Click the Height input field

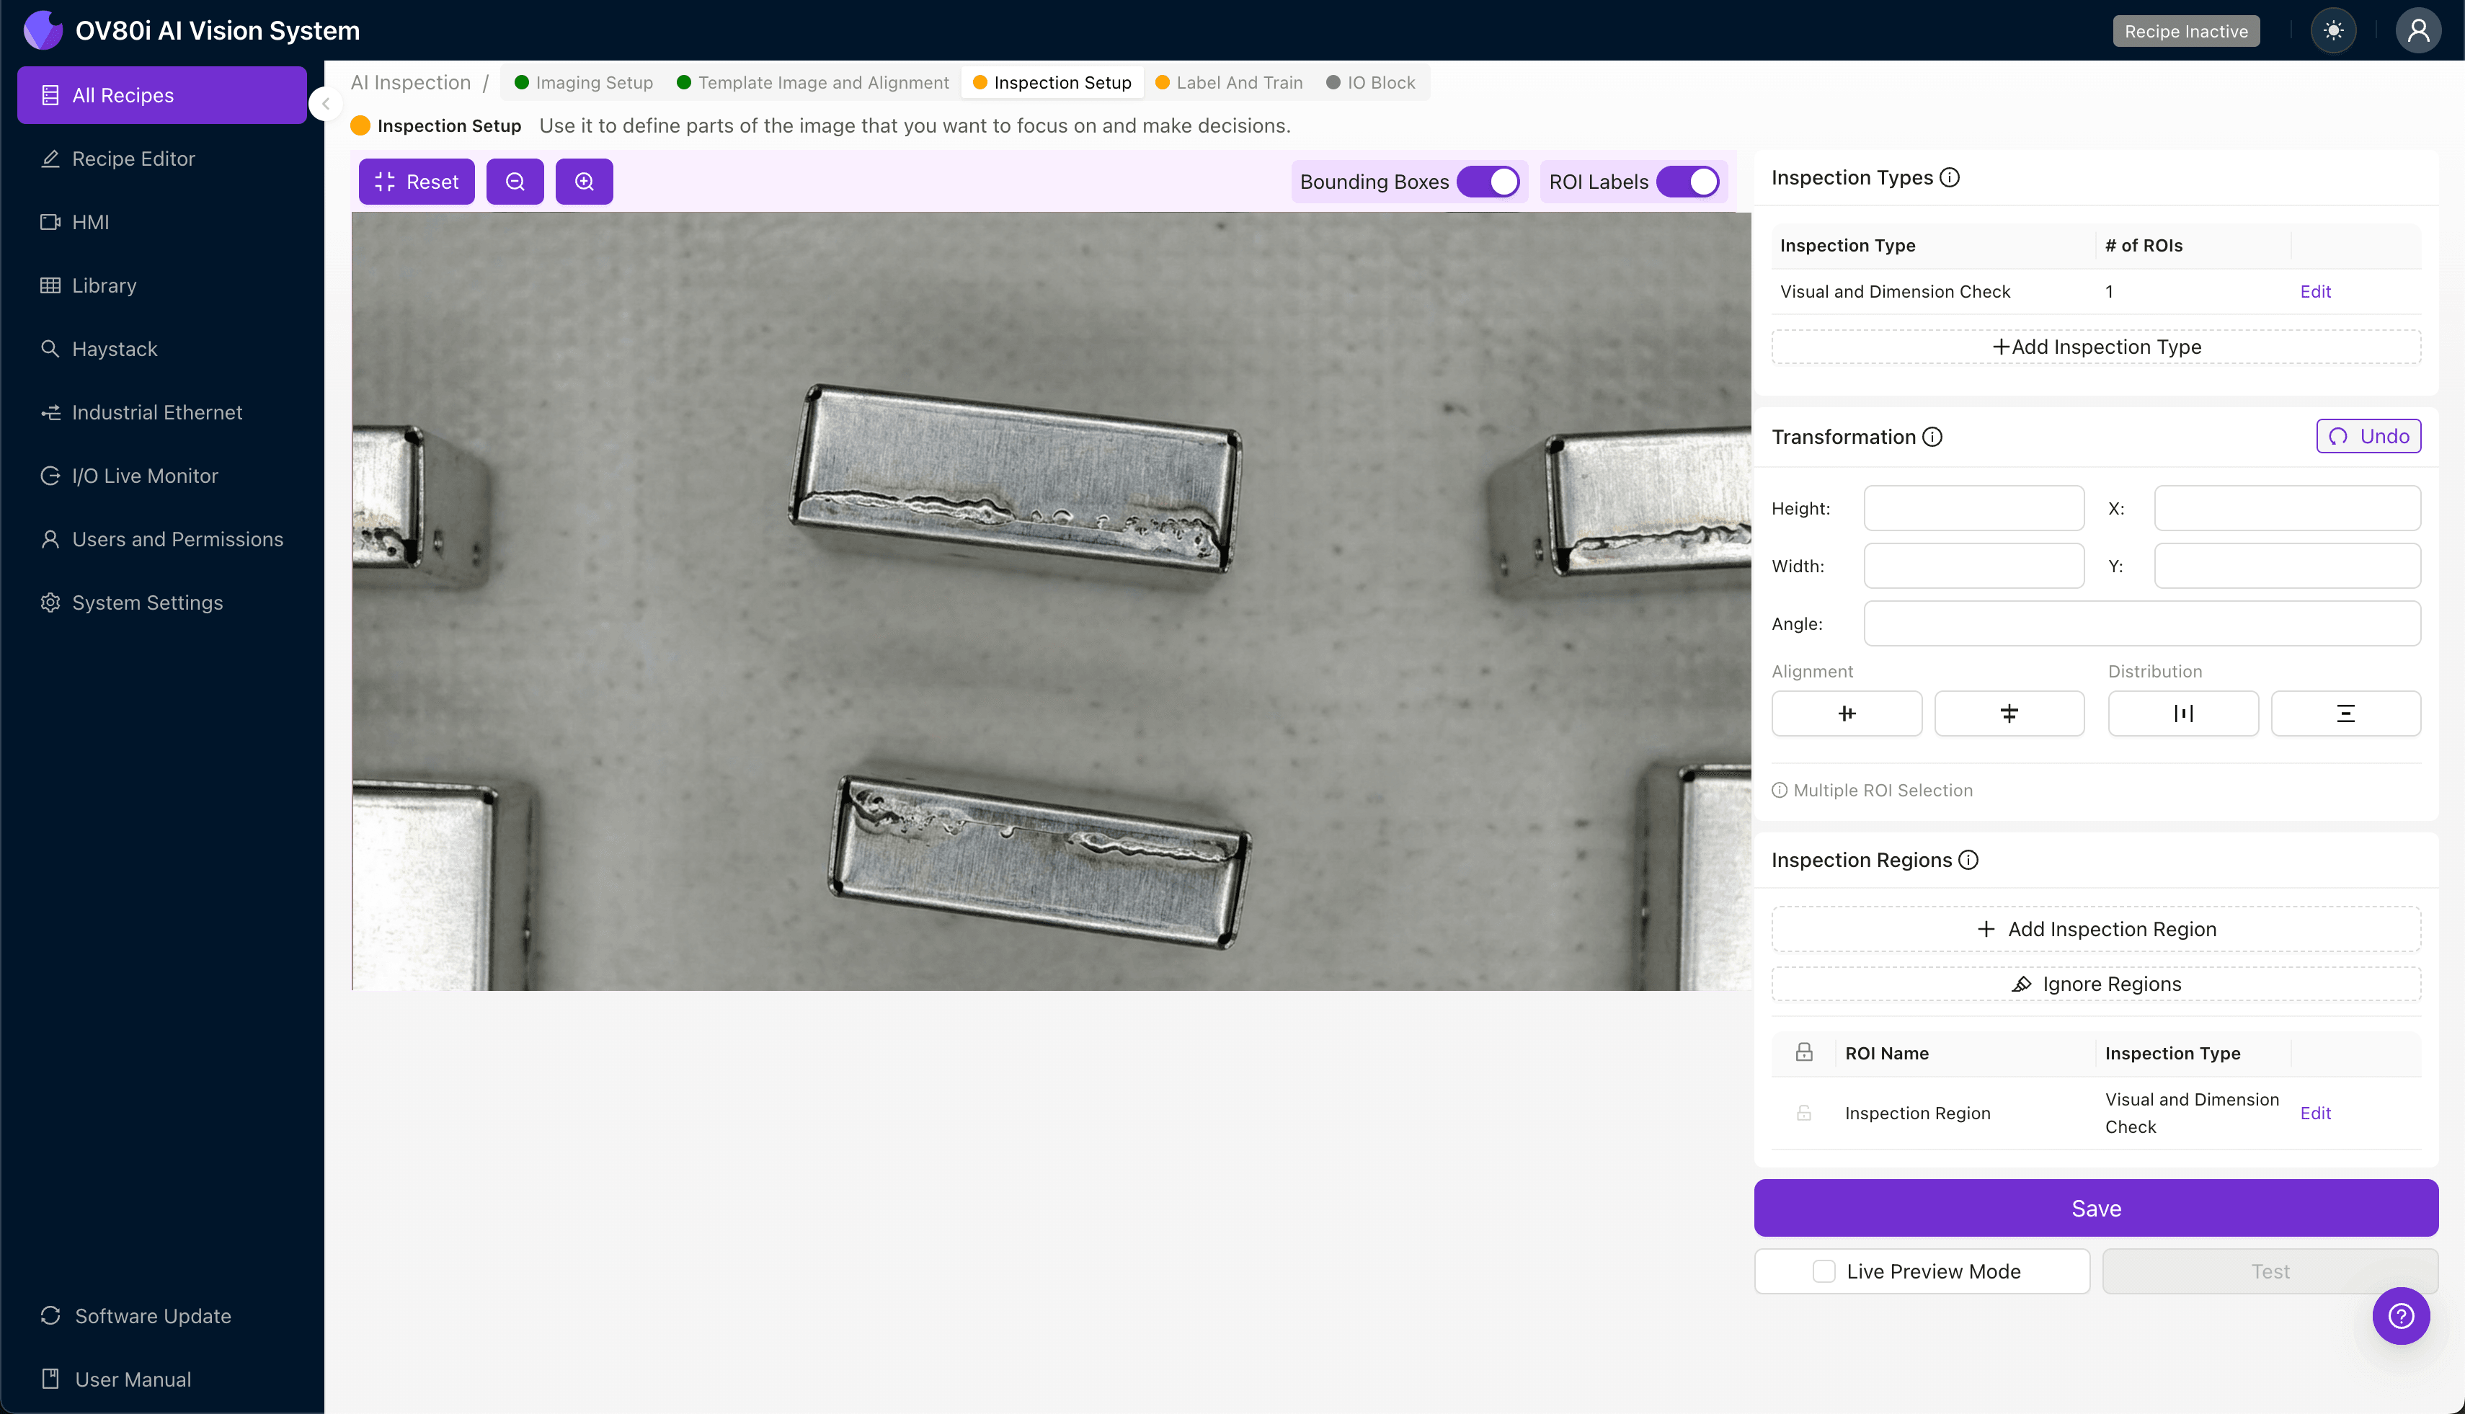point(1973,507)
